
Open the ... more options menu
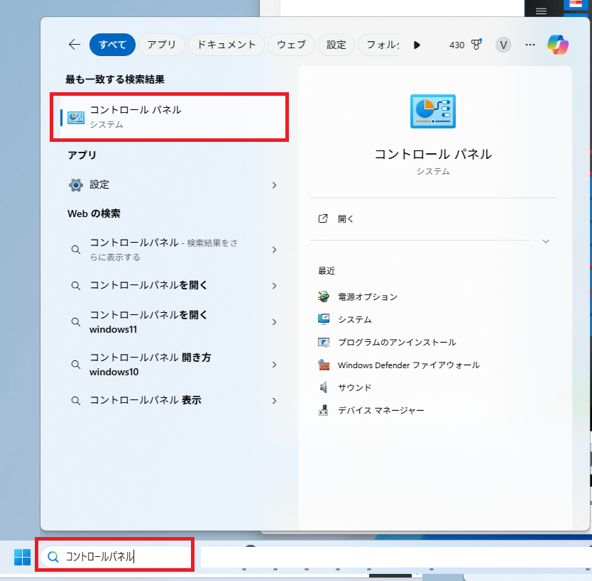coord(530,45)
